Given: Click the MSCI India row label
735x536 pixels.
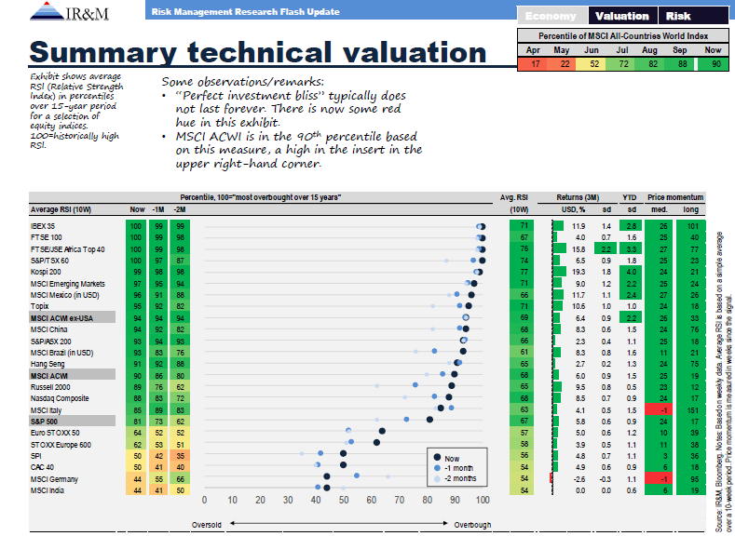Looking at the screenshot, I should (47, 490).
